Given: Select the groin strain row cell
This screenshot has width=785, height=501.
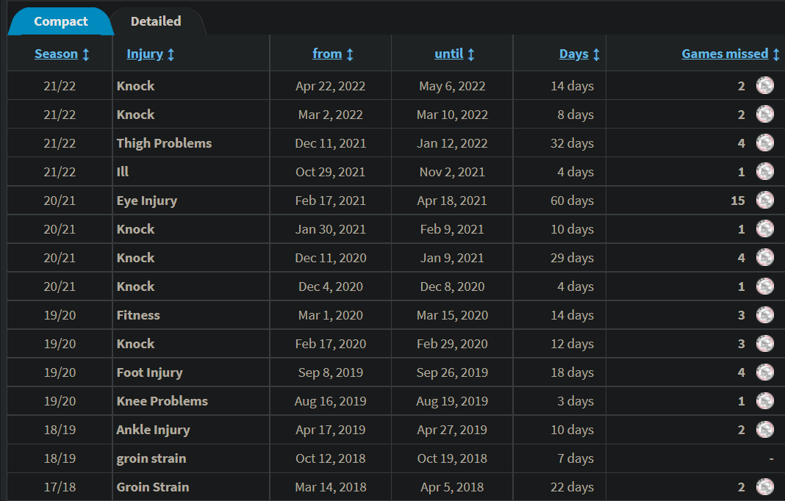Looking at the screenshot, I should pyautogui.click(x=151, y=458).
